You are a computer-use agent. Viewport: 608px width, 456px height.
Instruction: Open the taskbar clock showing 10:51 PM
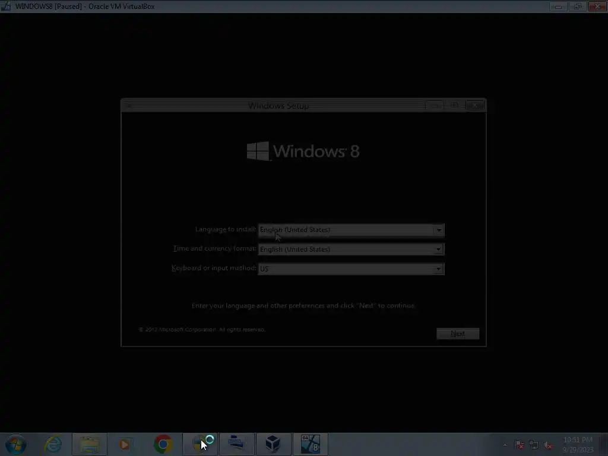pyautogui.click(x=578, y=445)
